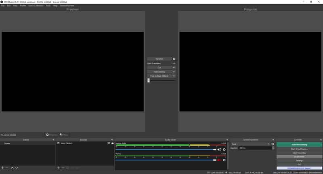Add a new scene with plus icon
The width and height of the screenshot is (323, 174).
tap(2, 168)
